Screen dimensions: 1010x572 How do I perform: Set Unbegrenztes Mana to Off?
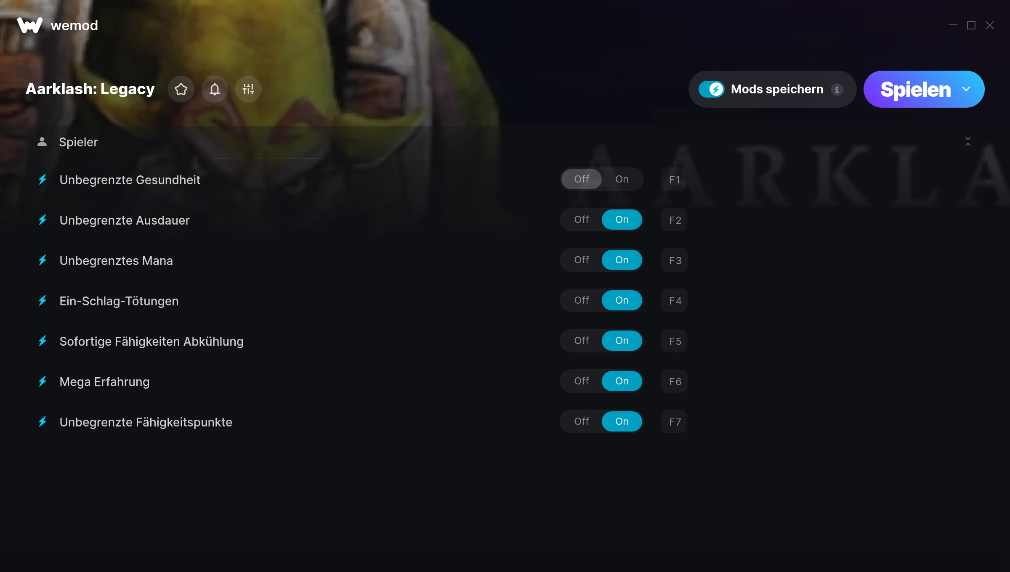582,260
